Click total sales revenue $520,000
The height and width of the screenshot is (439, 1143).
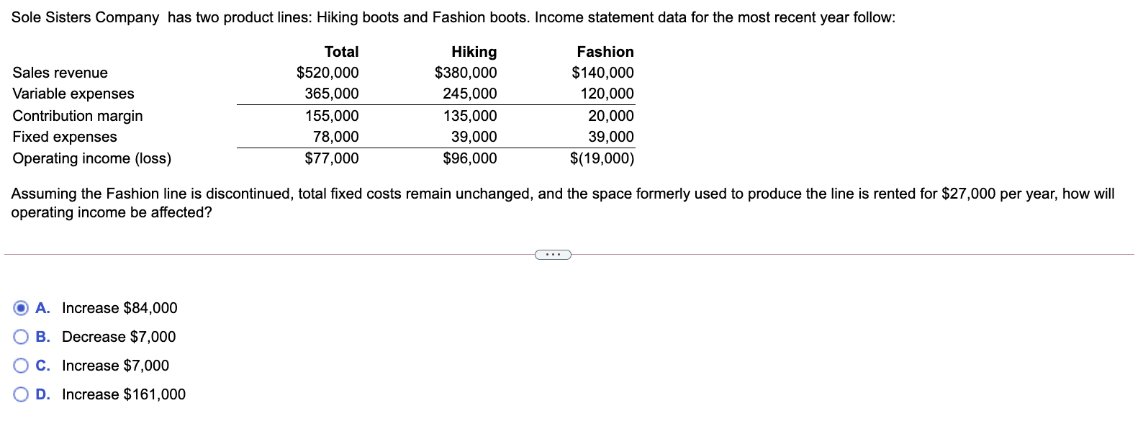point(327,73)
